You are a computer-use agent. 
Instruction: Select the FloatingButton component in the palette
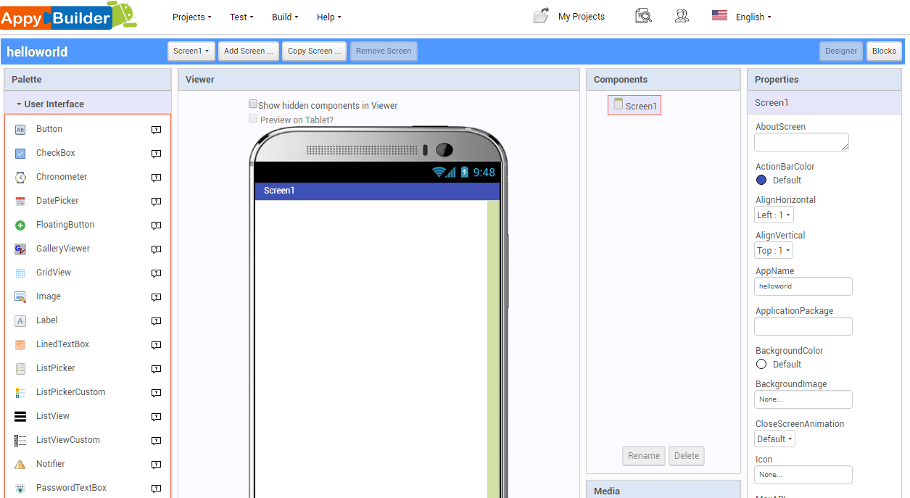[65, 224]
